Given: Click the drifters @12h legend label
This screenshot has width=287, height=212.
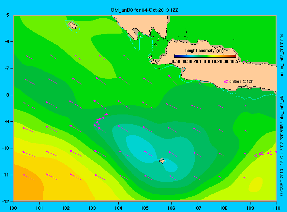Looking at the screenshot, I should tap(241, 81).
